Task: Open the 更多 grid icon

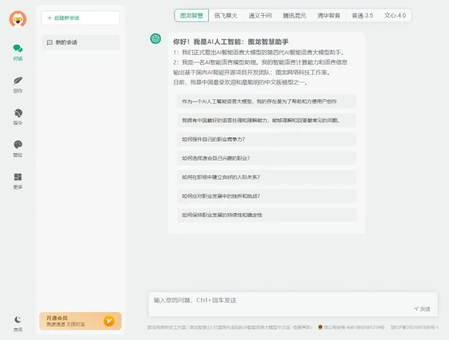Action: 18,177
